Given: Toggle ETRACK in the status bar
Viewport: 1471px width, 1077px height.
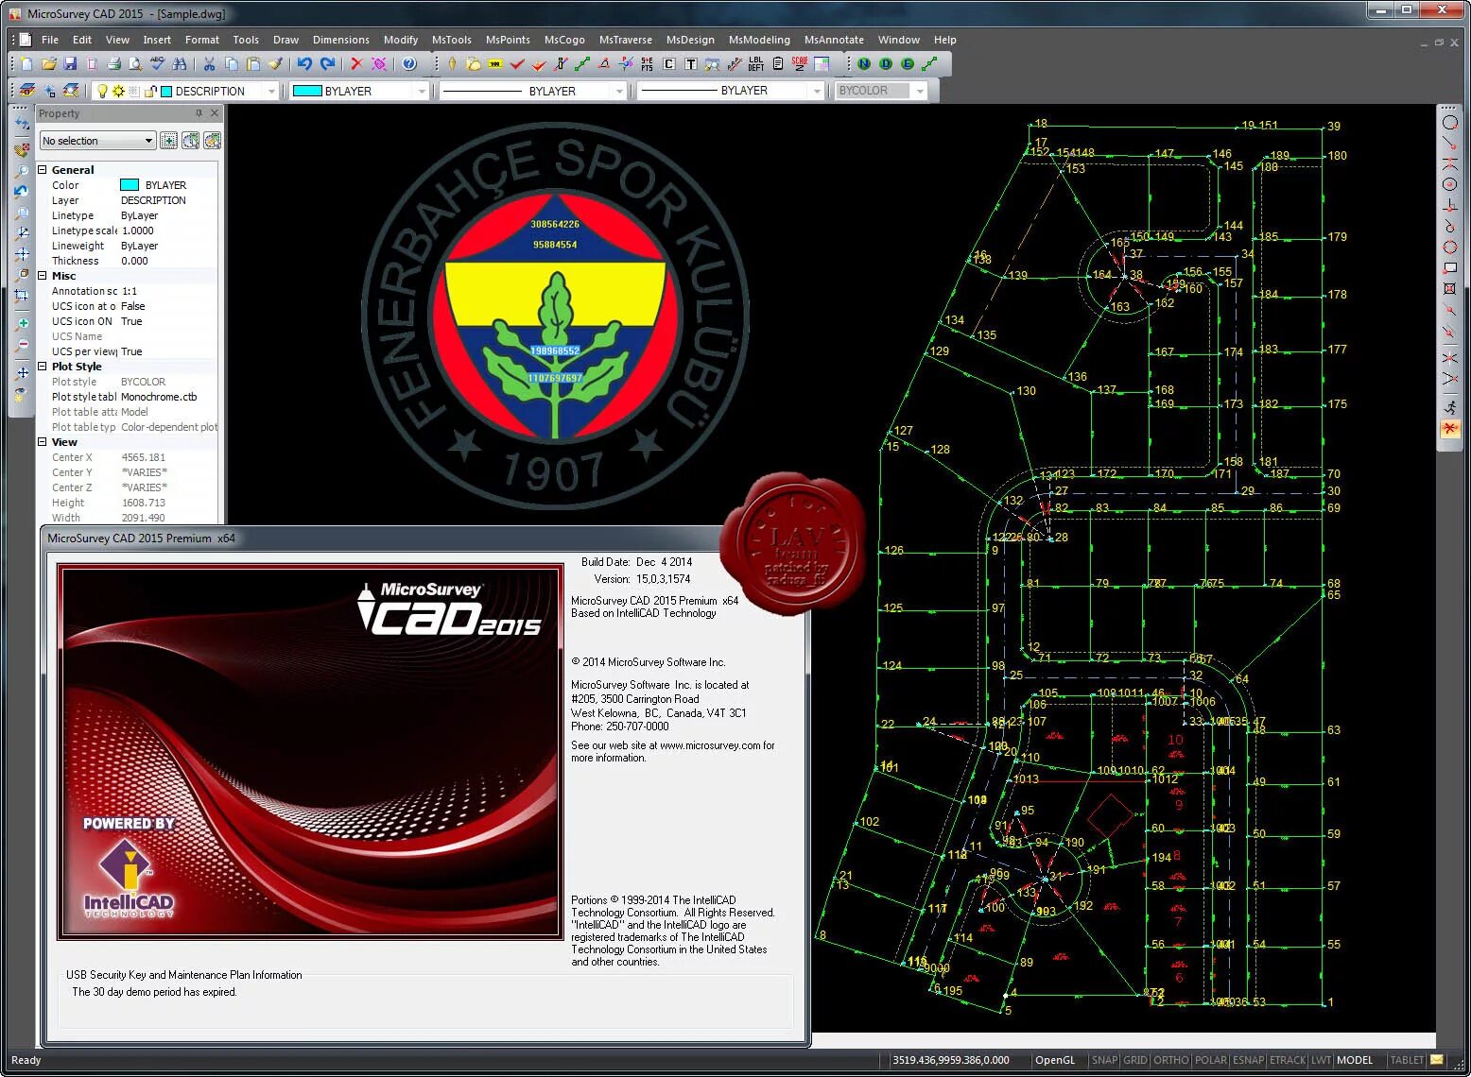Looking at the screenshot, I should [1288, 1060].
